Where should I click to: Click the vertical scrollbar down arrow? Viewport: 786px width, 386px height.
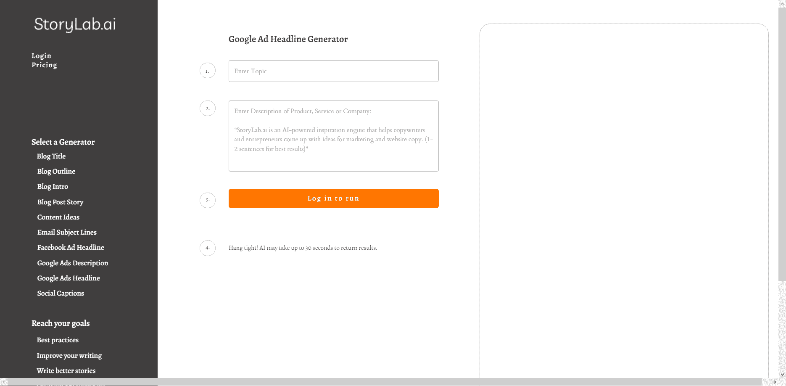click(x=782, y=374)
